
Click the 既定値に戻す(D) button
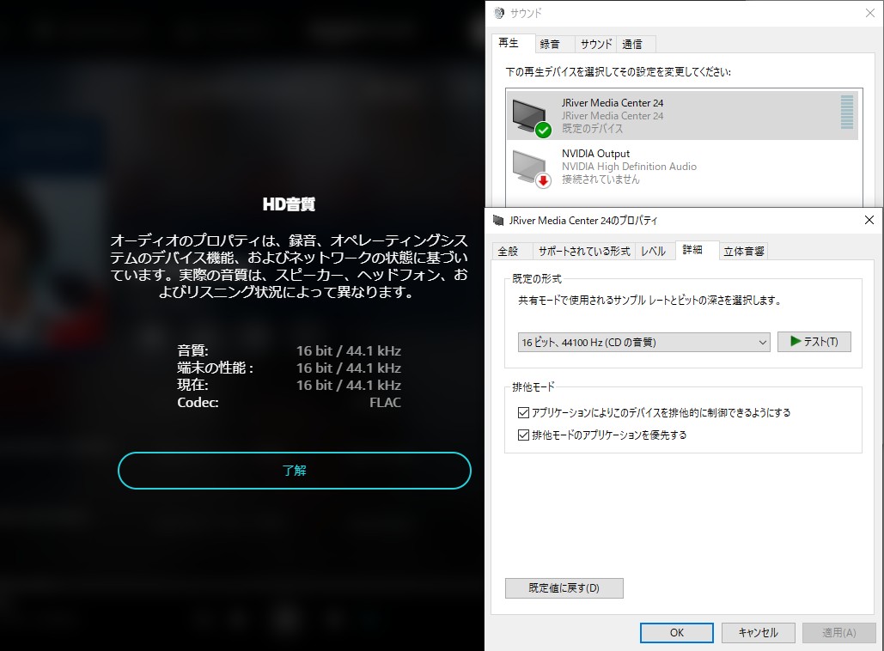(564, 587)
